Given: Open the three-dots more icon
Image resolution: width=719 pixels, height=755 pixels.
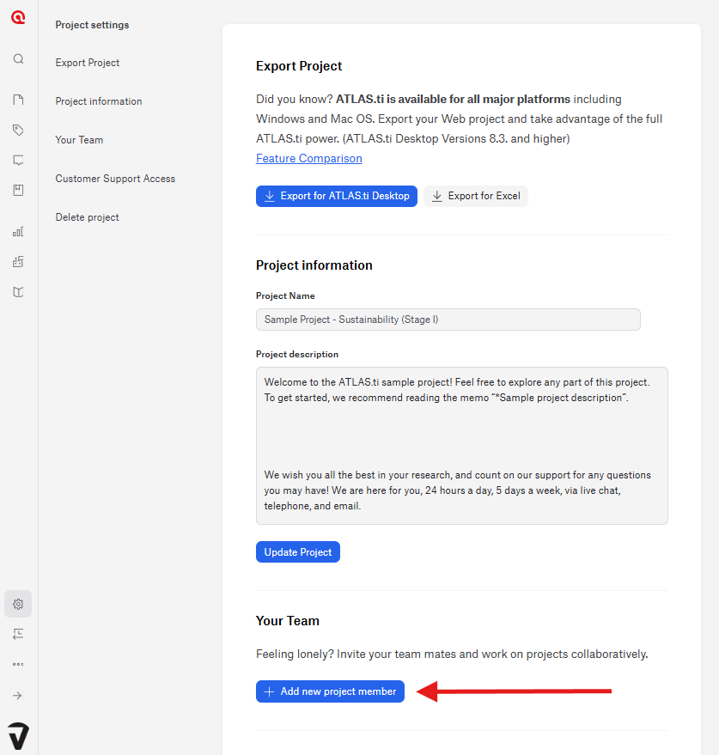Looking at the screenshot, I should click(18, 665).
